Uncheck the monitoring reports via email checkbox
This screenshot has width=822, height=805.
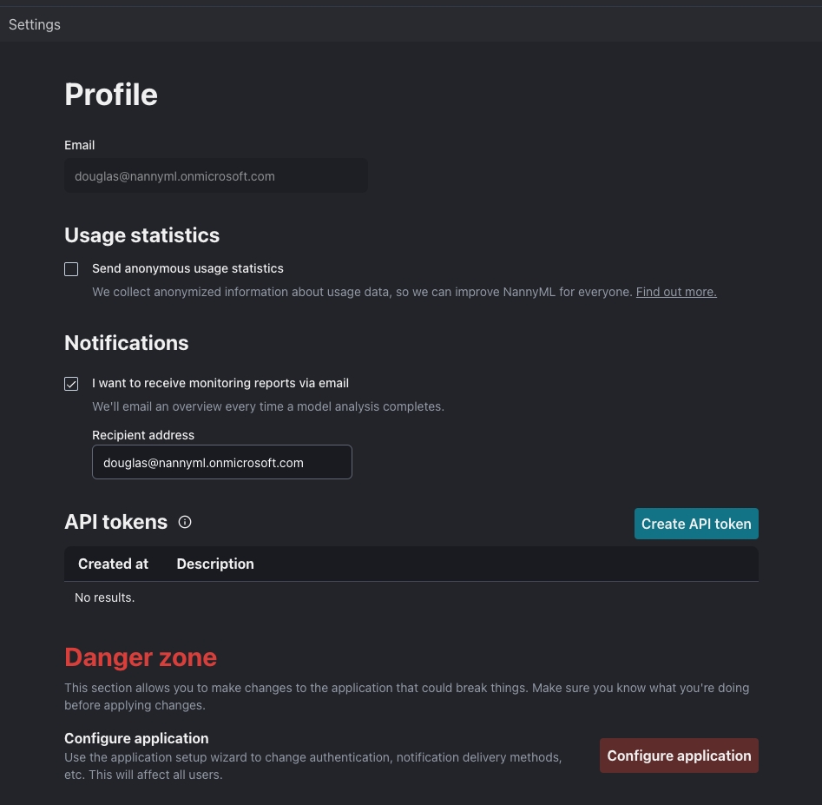click(x=71, y=384)
